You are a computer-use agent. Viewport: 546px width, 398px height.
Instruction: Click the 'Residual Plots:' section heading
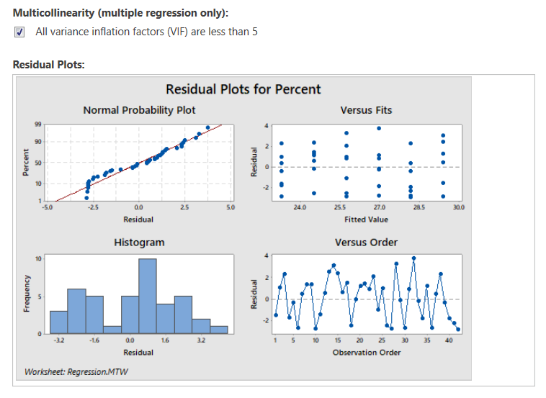pyautogui.click(x=49, y=65)
